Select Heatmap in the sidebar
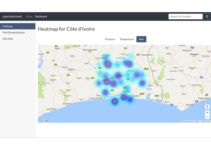Screen dimensions: 211x150 [x=18, y=26]
